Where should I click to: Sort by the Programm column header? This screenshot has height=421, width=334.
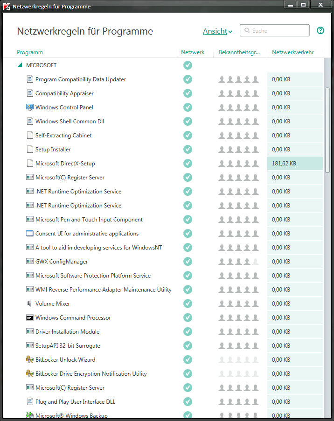click(x=30, y=52)
